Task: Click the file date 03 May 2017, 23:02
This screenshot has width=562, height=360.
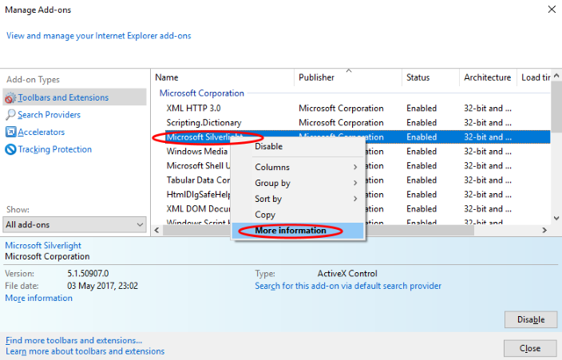Action: [102, 286]
